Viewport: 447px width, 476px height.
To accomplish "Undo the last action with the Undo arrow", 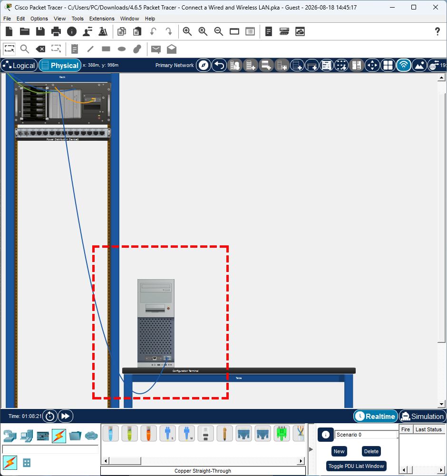I will [153, 31].
